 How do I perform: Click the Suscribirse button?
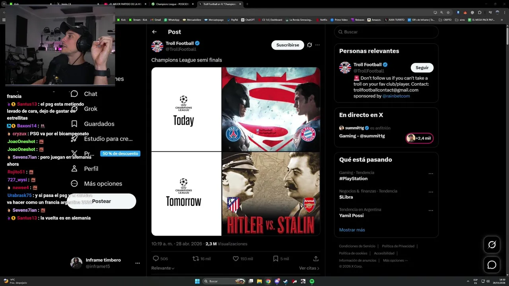coord(288,45)
